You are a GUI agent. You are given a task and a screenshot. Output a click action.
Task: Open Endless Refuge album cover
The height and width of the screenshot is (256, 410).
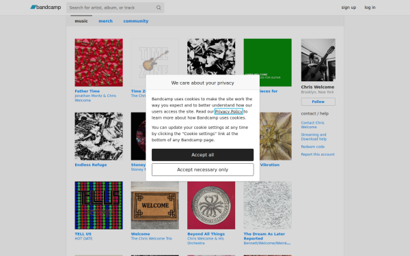(x=98, y=137)
